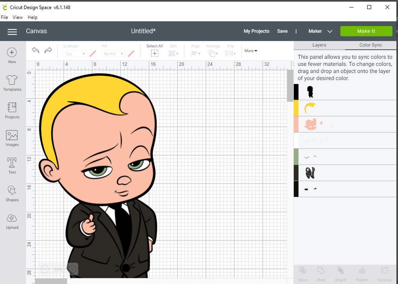Click the vertical canvas scrollbar
This screenshot has width=398, height=284.
pos(290,86)
